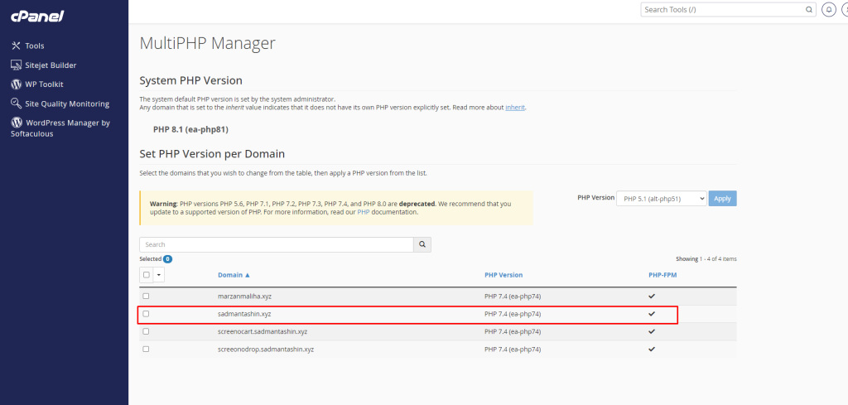Expand the select-all checkbox dropdown arrow

pos(159,275)
